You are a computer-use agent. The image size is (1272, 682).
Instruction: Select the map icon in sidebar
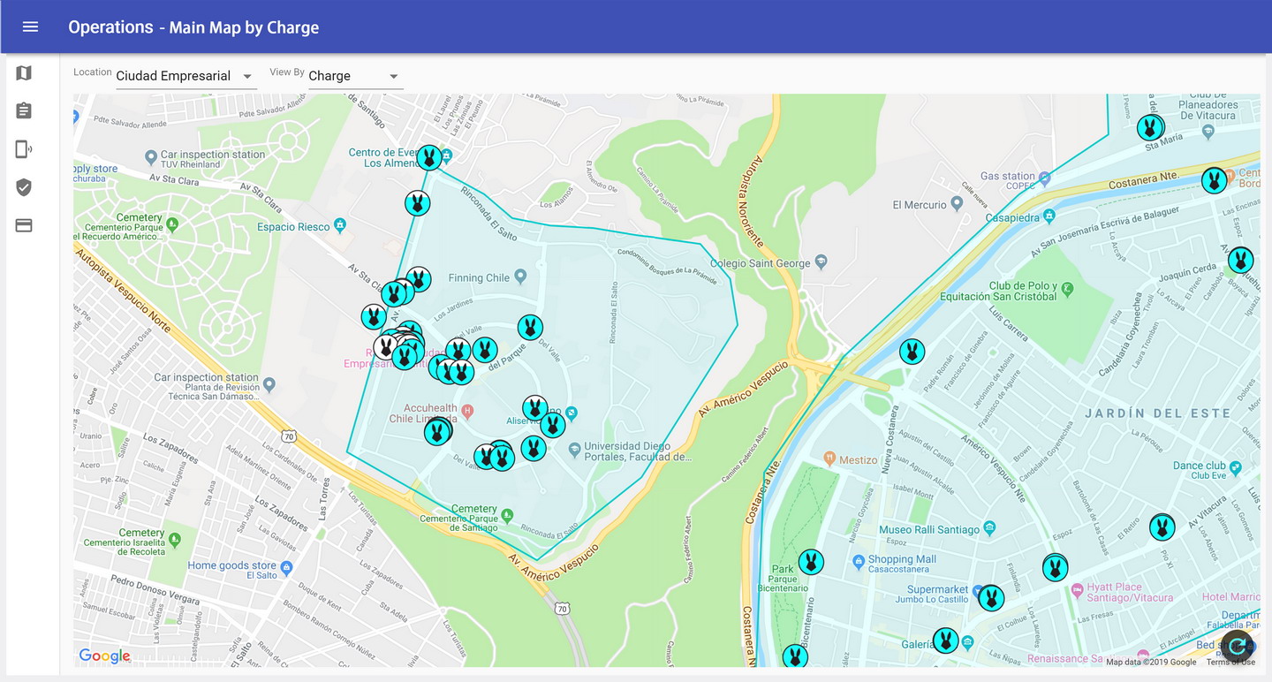click(x=24, y=73)
